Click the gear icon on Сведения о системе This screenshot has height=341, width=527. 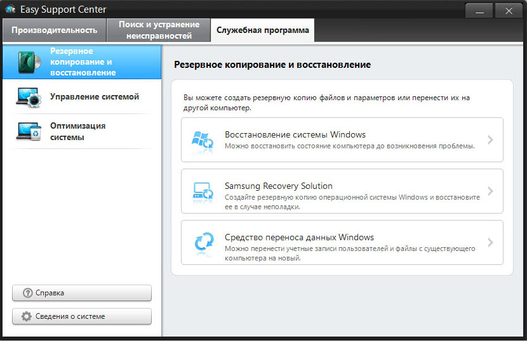point(27,316)
